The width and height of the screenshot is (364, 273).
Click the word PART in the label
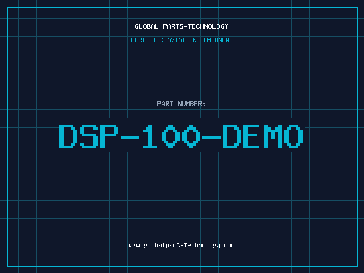[164, 104]
